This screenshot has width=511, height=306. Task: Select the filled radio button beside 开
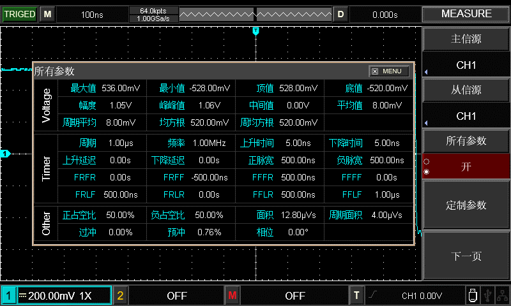(x=426, y=171)
